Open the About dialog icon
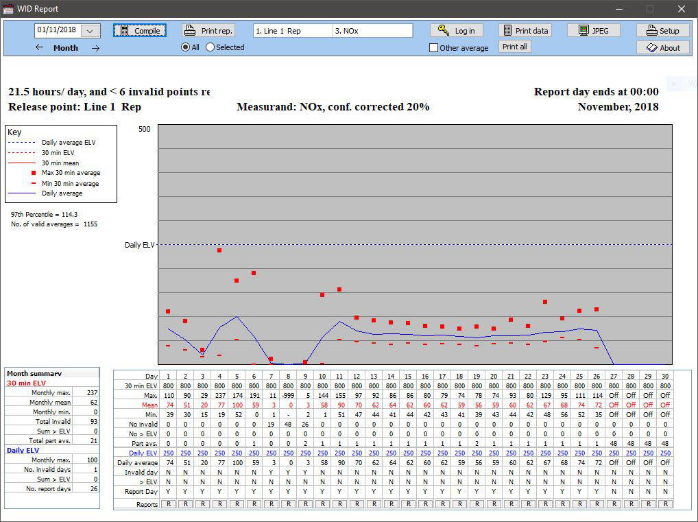The image size is (698, 522). pos(651,48)
